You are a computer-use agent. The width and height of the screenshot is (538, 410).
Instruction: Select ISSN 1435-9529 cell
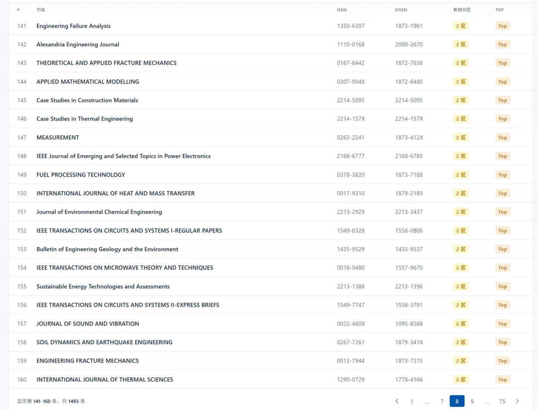click(x=351, y=249)
